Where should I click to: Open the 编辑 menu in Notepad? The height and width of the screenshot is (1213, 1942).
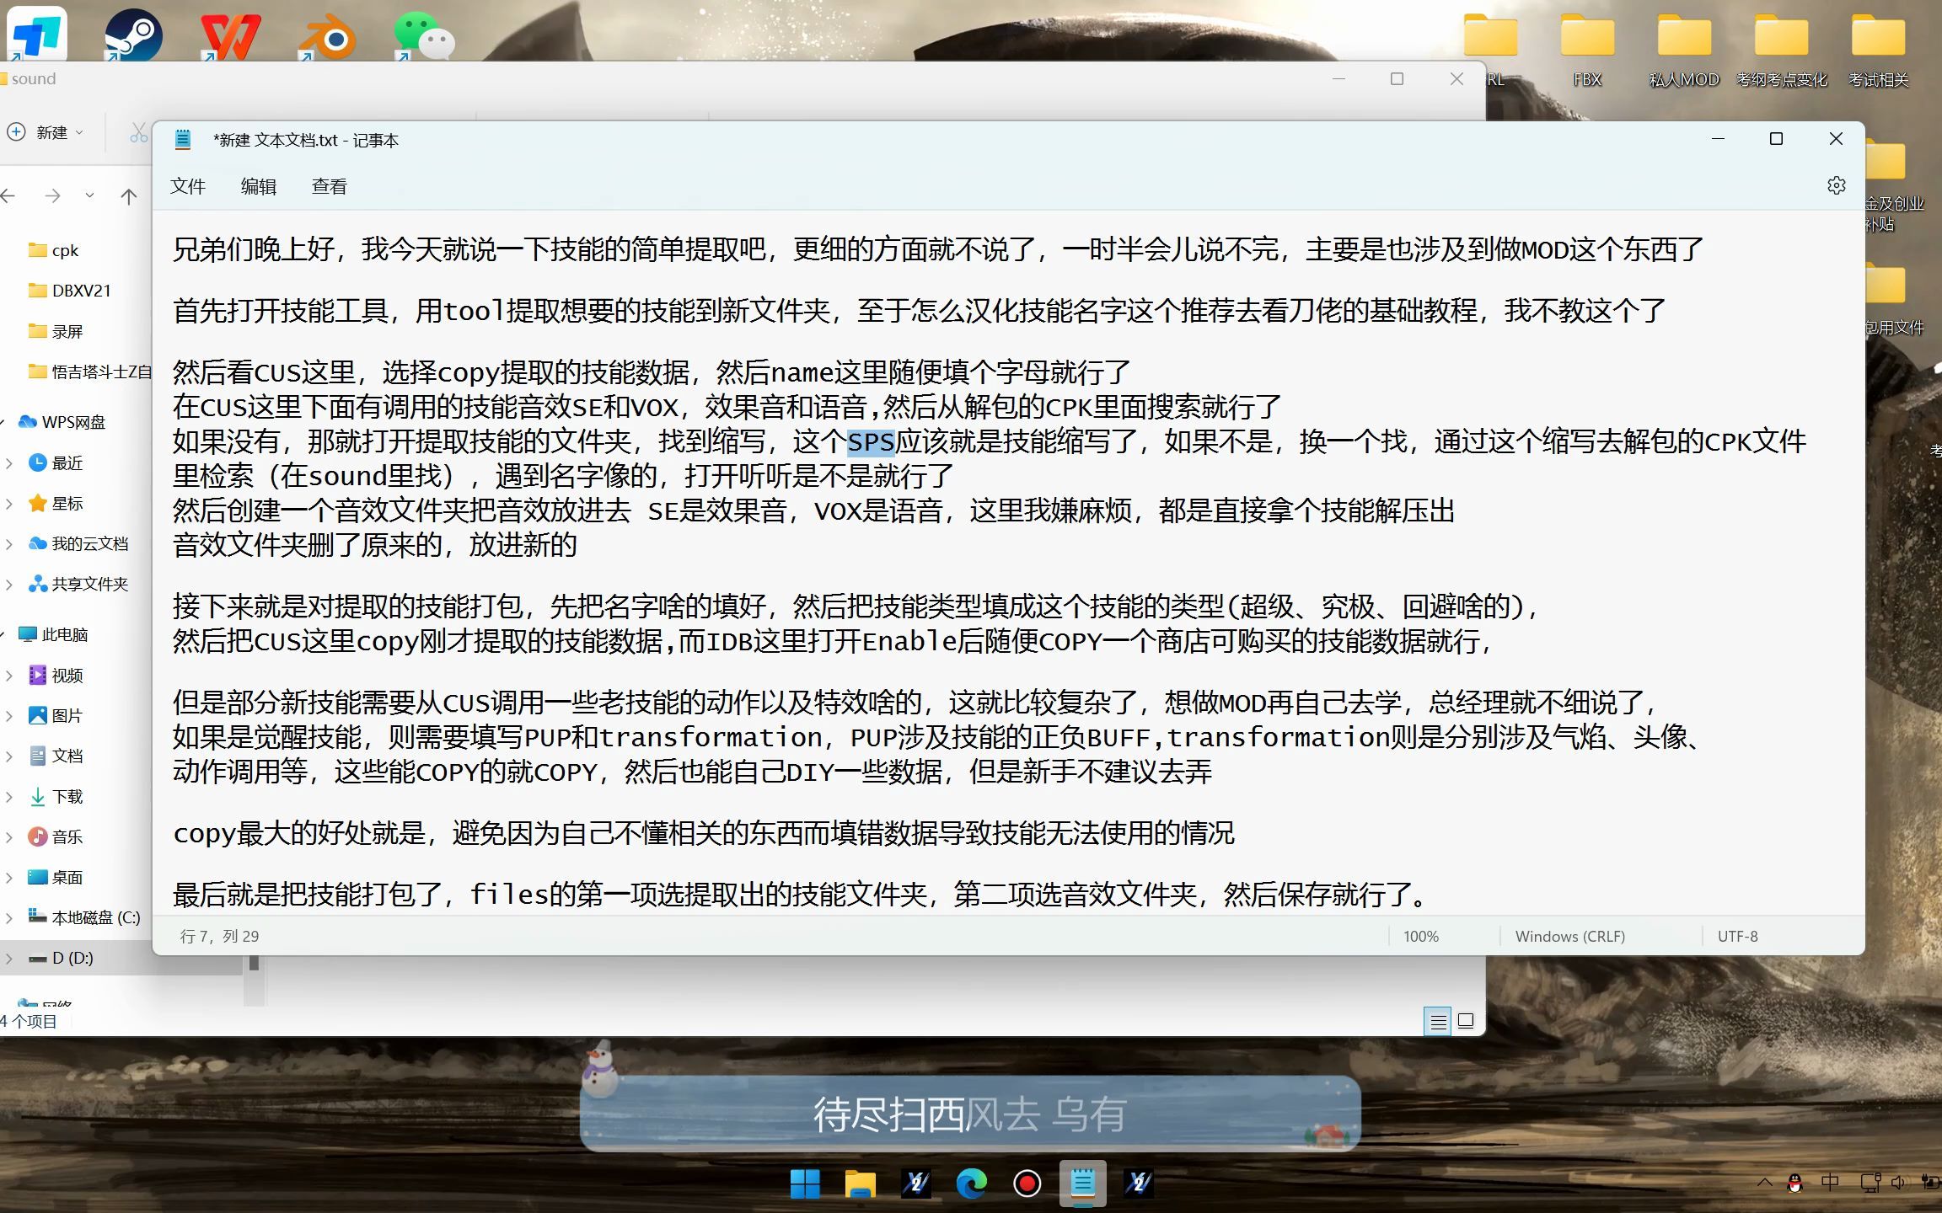click(259, 186)
